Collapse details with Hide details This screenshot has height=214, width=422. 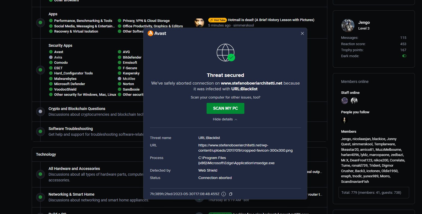pos(225,119)
